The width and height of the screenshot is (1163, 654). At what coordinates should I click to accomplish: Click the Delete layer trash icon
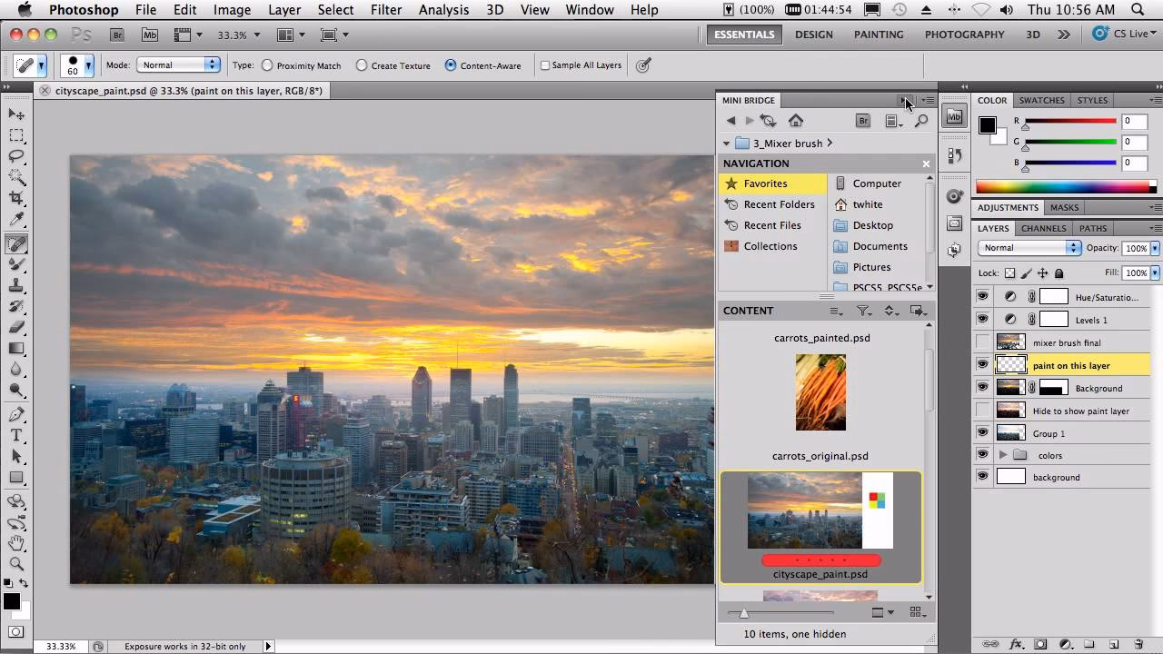pyautogui.click(x=1138, y=643)
